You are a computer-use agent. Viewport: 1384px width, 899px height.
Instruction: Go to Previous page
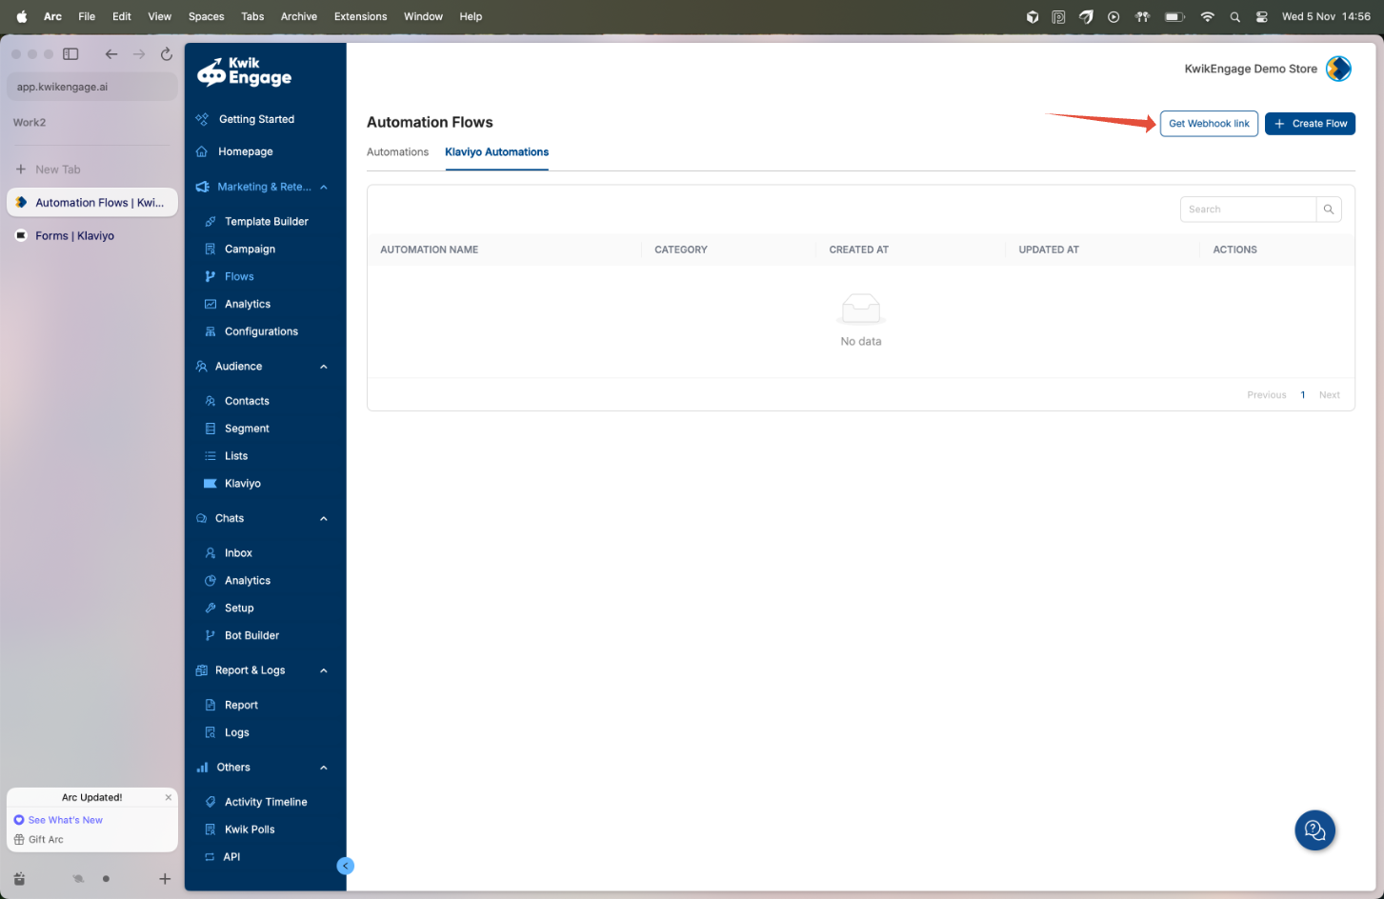point(1266,395)
